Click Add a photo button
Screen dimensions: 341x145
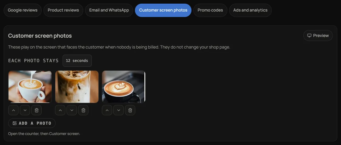(x=32, y=123)
